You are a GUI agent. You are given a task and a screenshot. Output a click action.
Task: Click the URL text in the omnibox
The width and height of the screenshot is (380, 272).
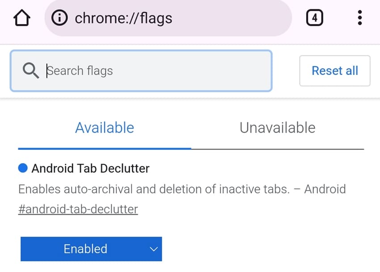(124, 18)
